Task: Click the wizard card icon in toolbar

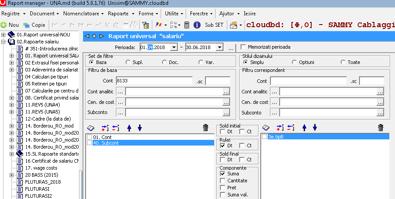Action: [x=234, y=25]
